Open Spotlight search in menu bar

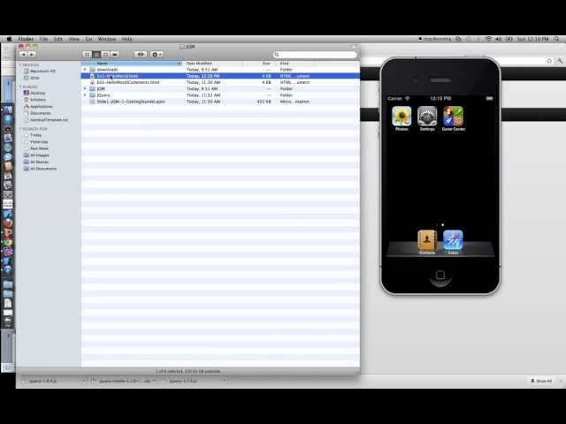[x=557, y=39]
